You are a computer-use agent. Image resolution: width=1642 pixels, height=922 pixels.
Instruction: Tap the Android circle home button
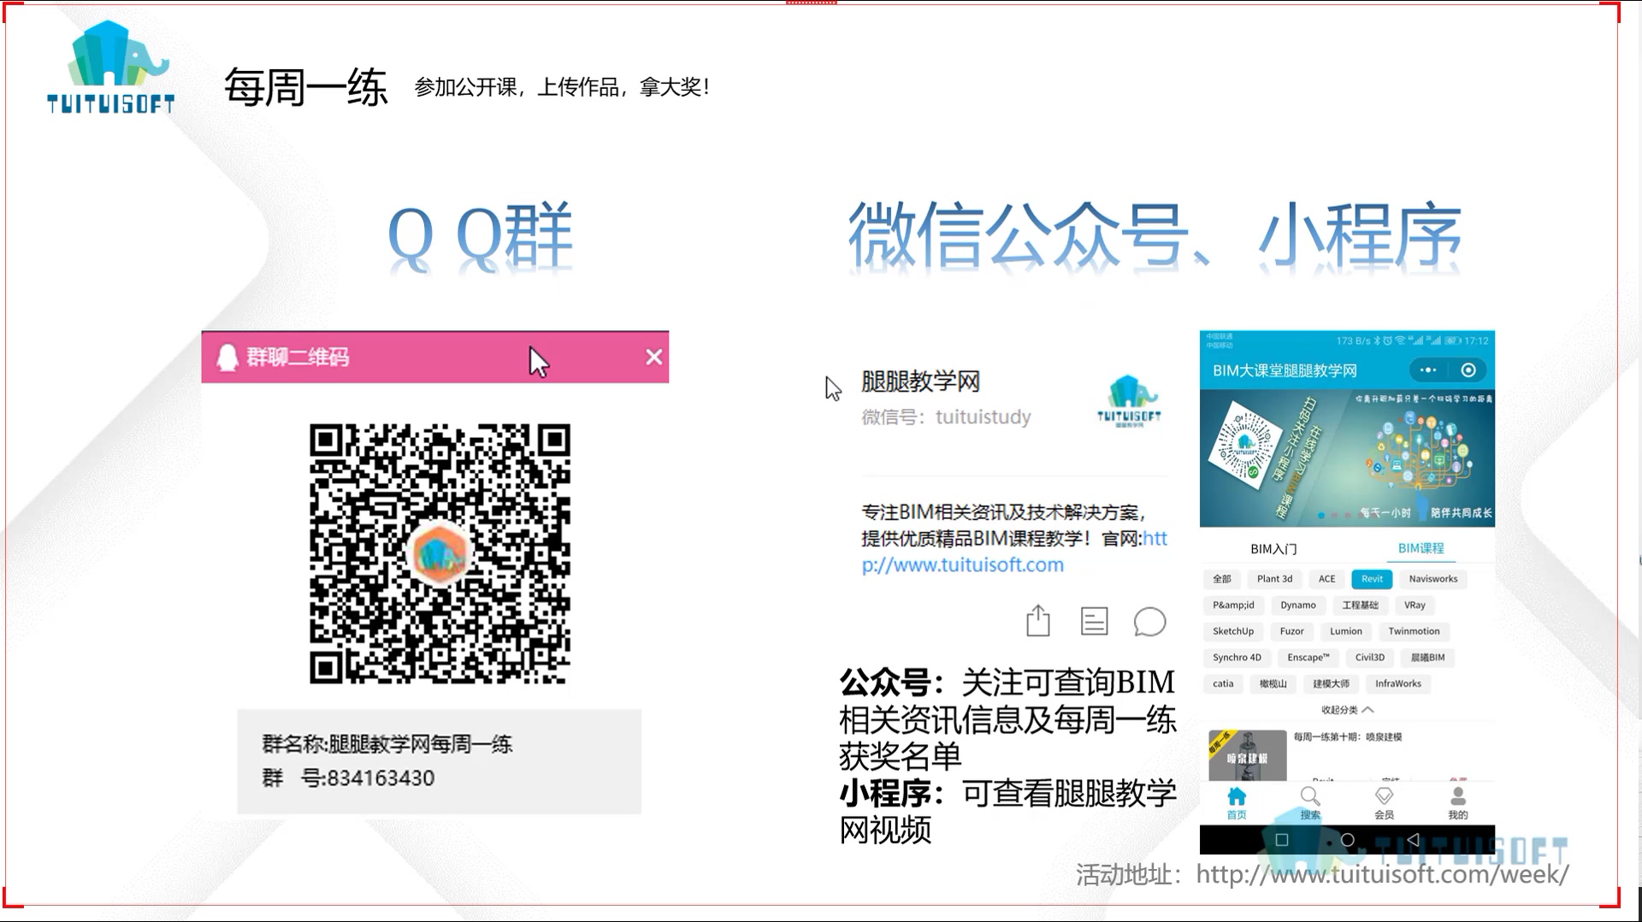1348,840
